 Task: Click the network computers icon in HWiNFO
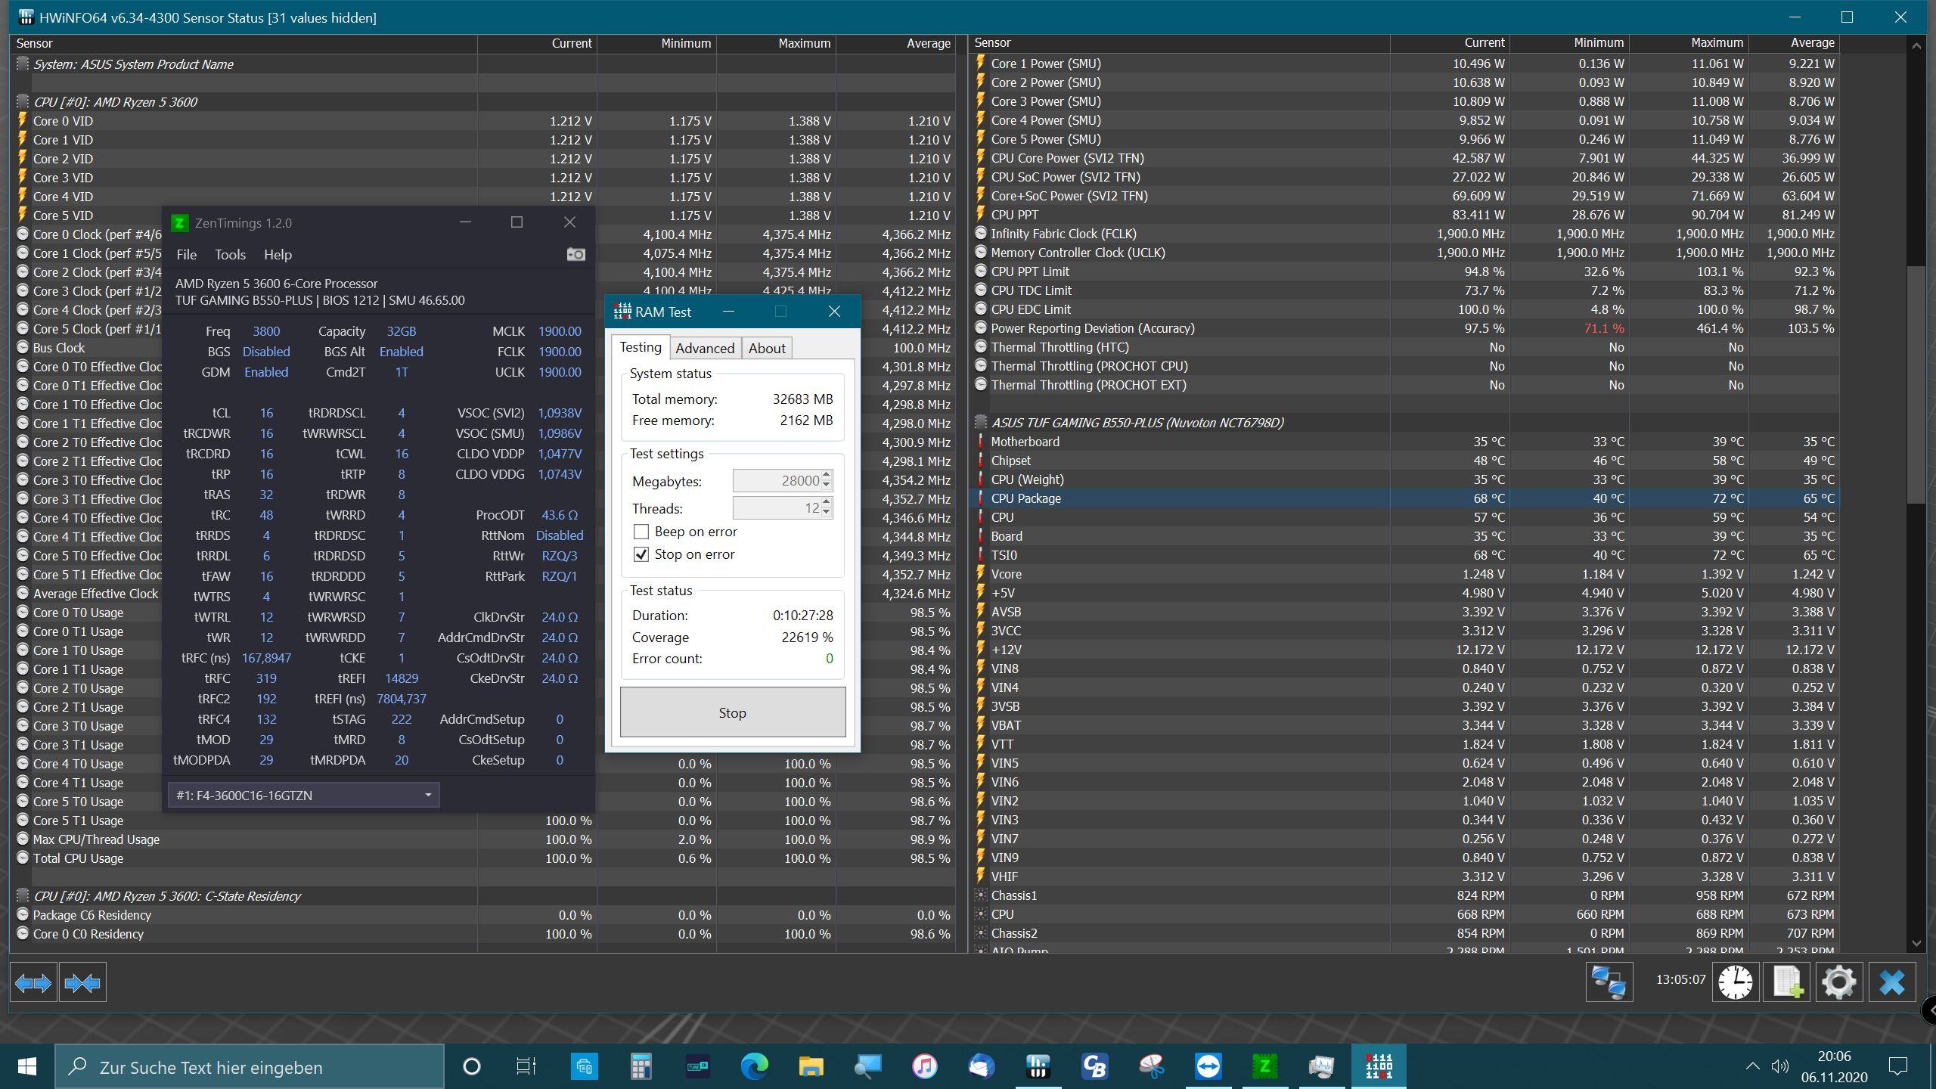tap(1609, 982)
